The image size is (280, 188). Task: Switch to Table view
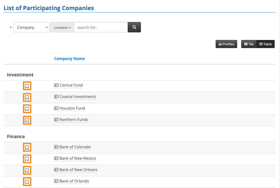(x=266, y=44)
